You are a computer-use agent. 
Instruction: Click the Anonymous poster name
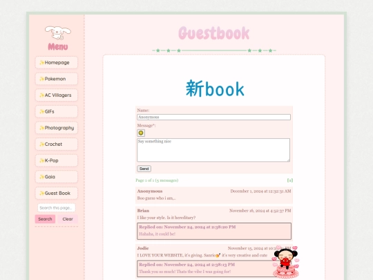click(150, 192)
